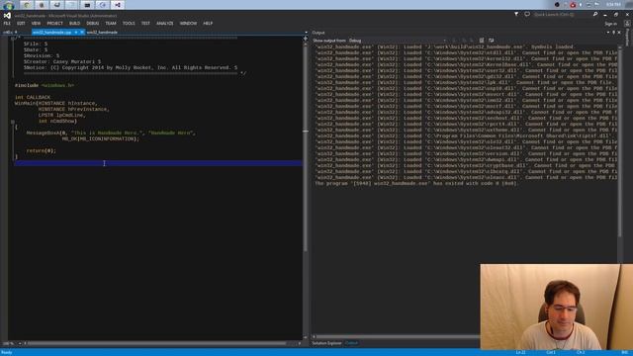Click the system tray clock
633x356 pixels.
click(613, 4)
